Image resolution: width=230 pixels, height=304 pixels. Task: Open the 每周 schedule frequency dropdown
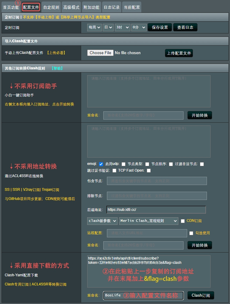pyautogui.click(x=94, y=27)
